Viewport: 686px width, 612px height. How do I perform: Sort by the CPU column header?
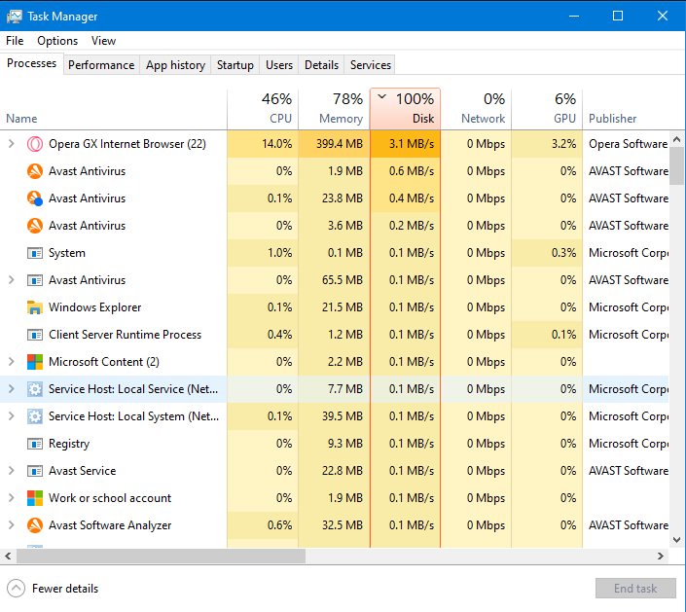coord(263,109)
